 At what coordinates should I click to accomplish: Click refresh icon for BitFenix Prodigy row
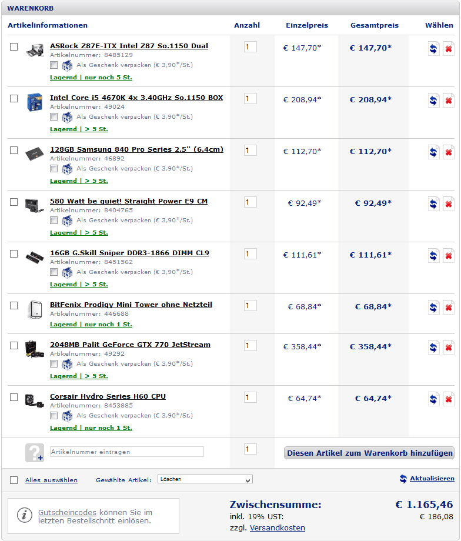(433, 308)
